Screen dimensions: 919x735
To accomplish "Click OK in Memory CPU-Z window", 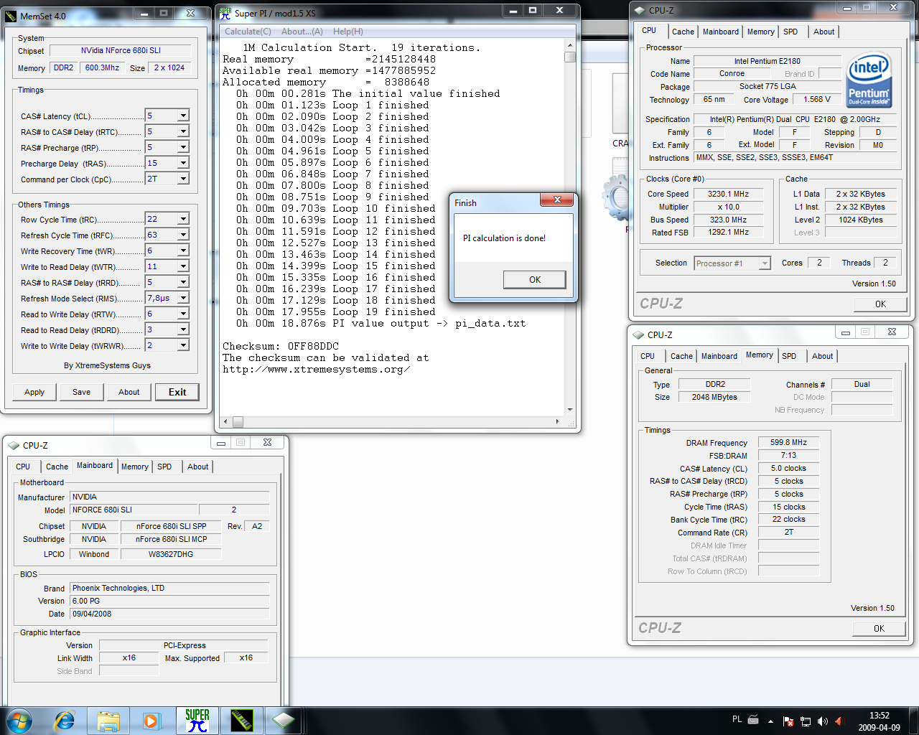I will click(879, 629).
